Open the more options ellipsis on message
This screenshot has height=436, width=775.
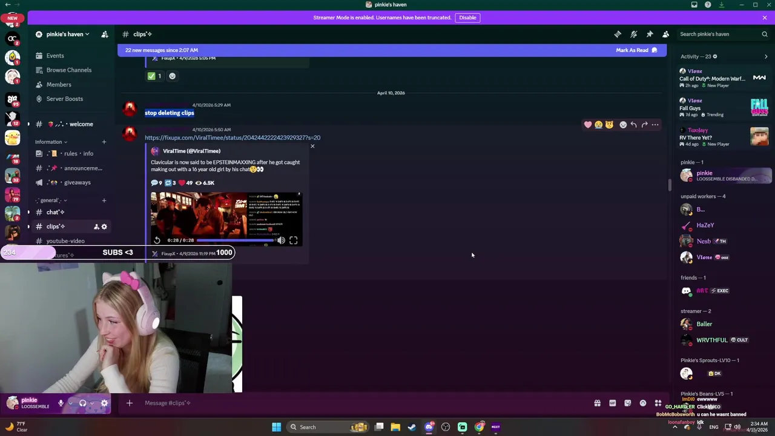(x=655, y=125)
